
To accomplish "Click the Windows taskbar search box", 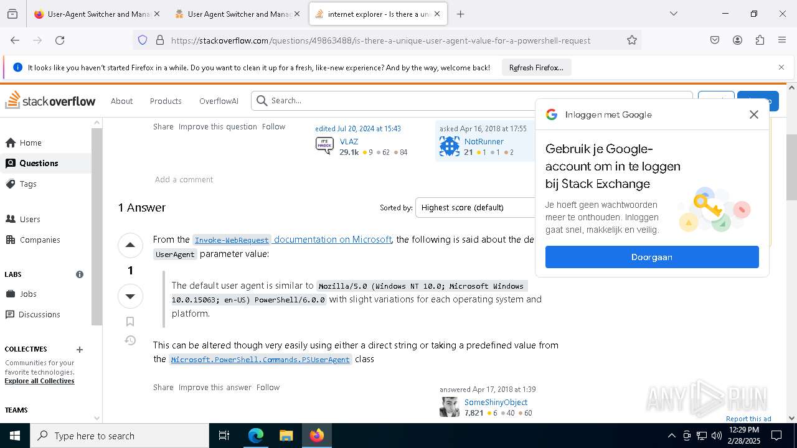I will (x=120, y=436).
